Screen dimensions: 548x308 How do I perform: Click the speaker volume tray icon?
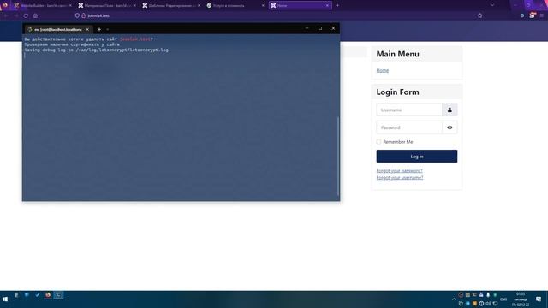[x=488, y=304]
